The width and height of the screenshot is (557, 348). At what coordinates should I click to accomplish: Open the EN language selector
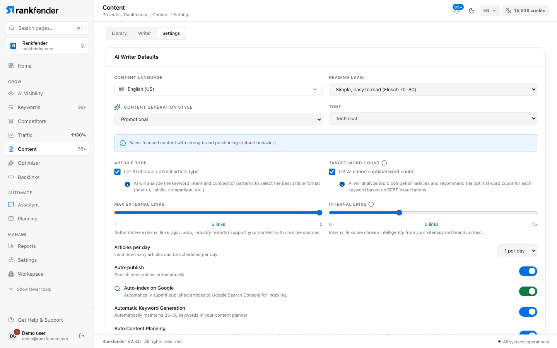pos(490,10)
